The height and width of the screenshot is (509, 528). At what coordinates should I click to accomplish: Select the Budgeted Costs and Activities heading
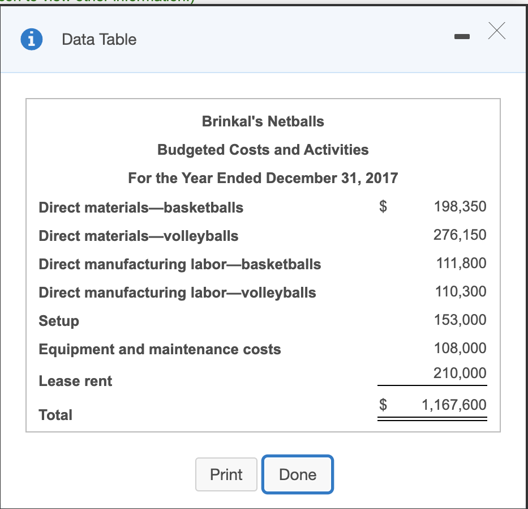262,150
